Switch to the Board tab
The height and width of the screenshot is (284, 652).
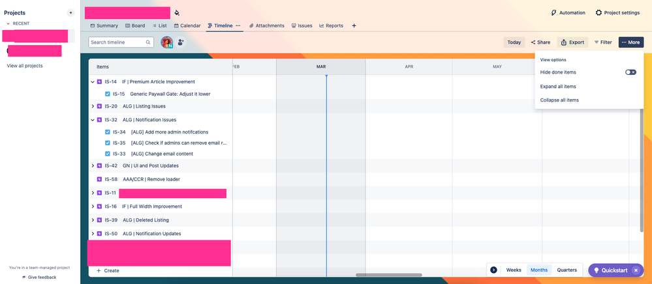(135, 26)
